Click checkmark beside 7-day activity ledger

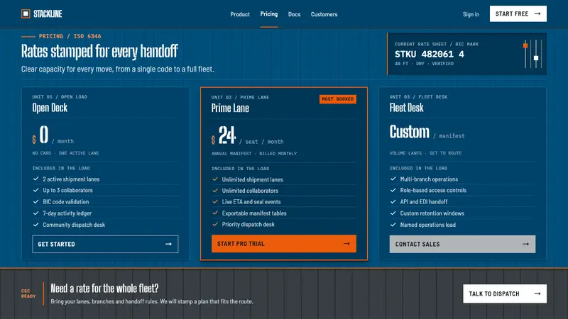36,213
